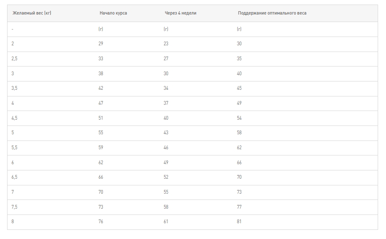Click the 2,5 kg weight cell
386x239 pixels.
coord(15,59)
